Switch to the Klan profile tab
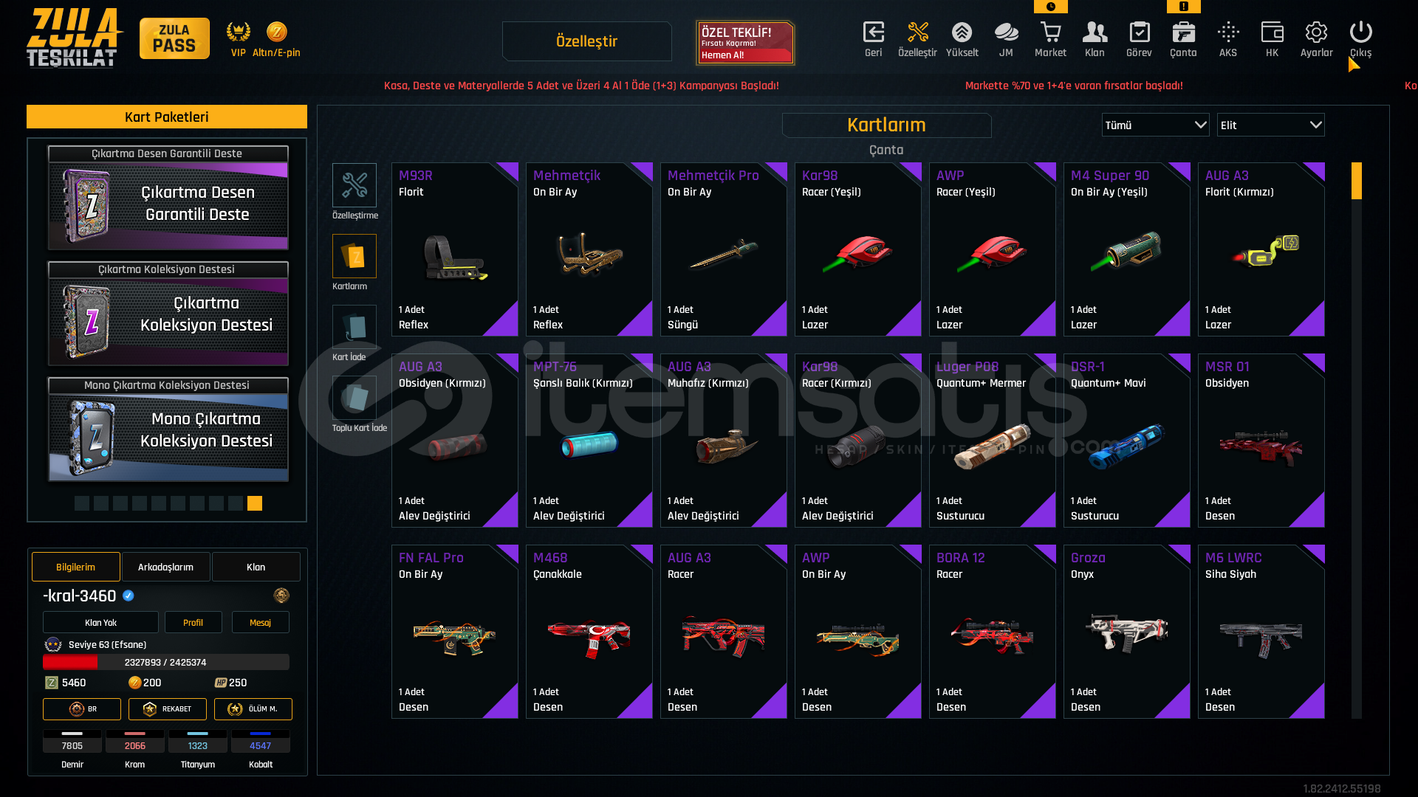1418x797 pixels. pyautogui.click(x=256, y=567)
